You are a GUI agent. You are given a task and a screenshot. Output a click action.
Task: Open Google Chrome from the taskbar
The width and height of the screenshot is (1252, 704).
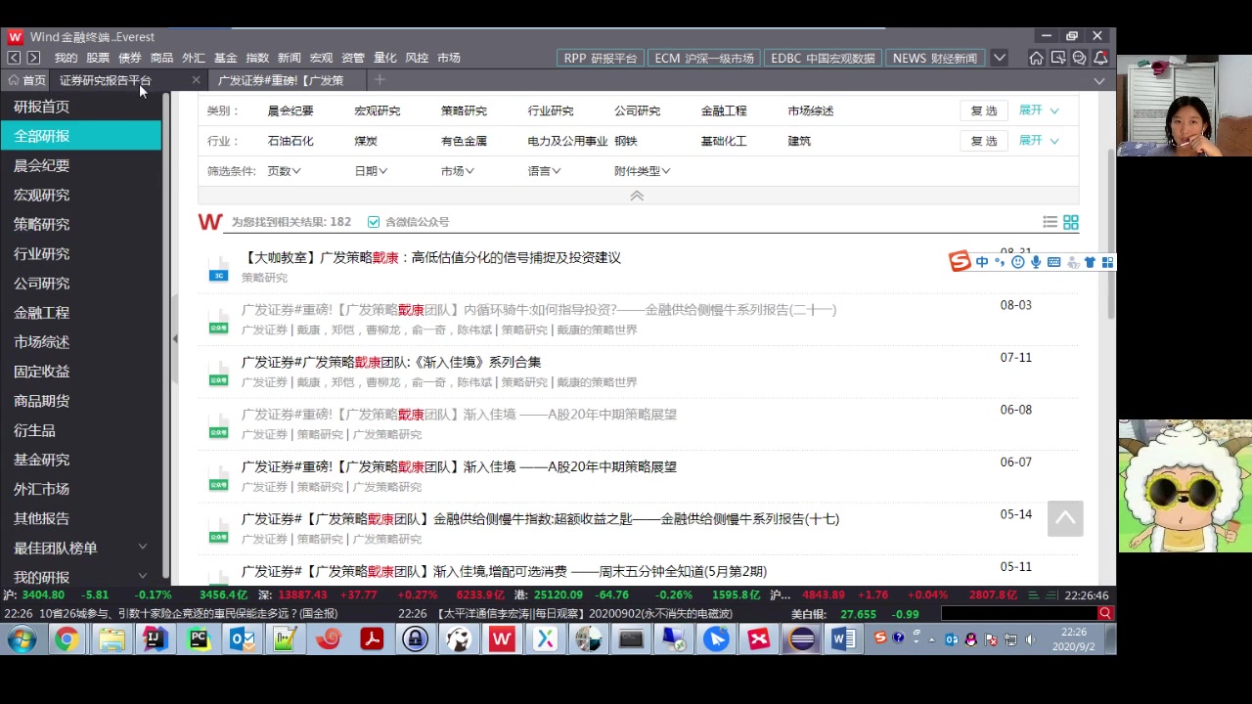tap(67, 639)
